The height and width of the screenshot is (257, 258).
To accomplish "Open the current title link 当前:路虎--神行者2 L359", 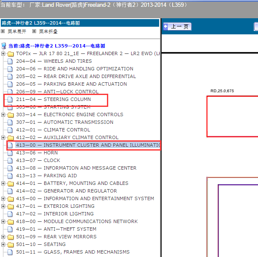I will click(x=56, y=46).
